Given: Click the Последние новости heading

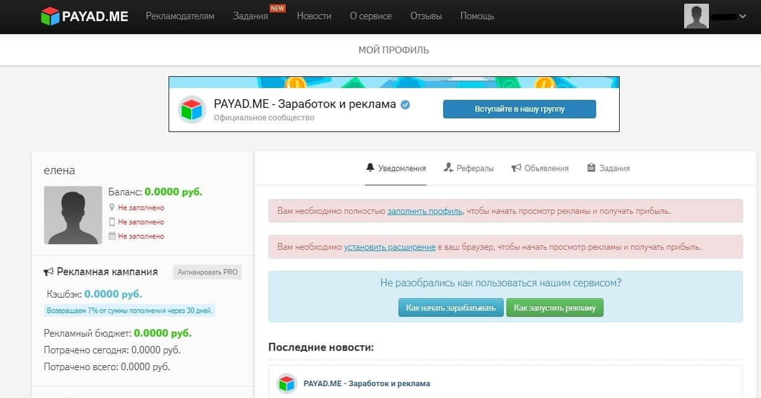Looking at the screenshot, I should (x=321, y=347).
